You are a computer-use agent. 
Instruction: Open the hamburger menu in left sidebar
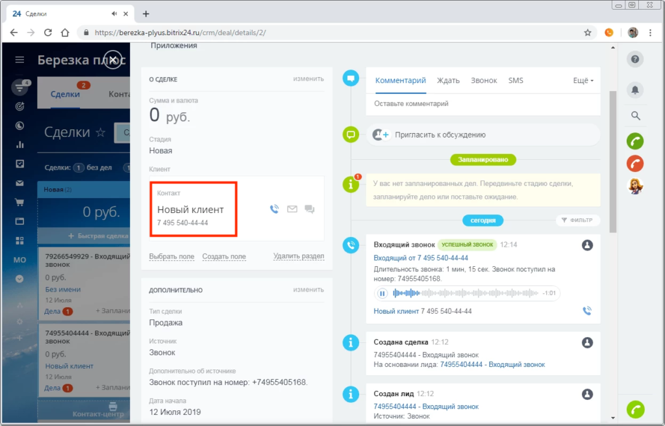(19, 59)
